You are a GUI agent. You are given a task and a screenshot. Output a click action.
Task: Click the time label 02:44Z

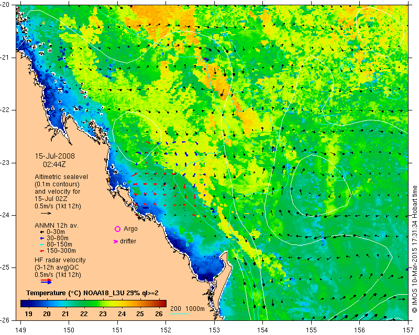point(54,164)
